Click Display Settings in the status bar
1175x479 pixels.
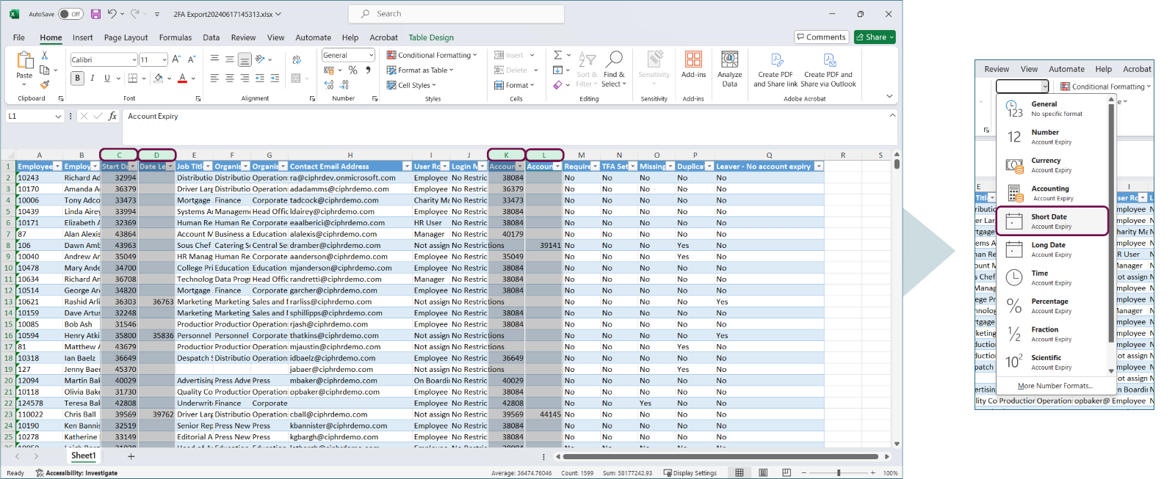click(x=690, y=473)
